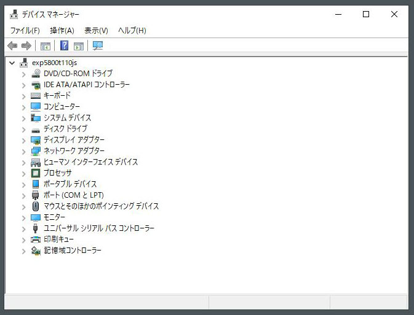Expand the プロセッサ category

click(24, 174)
